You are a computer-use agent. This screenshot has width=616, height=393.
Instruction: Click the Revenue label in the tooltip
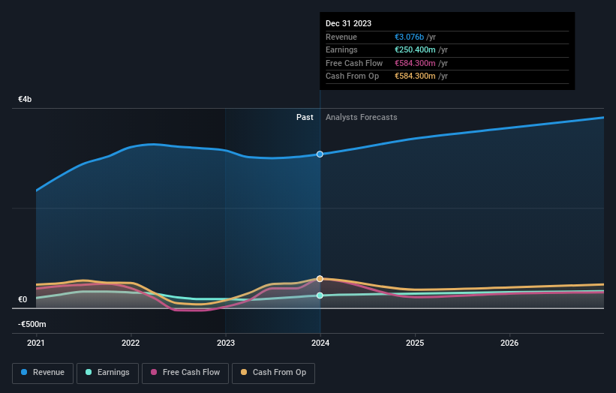click(x=341, y=37)
